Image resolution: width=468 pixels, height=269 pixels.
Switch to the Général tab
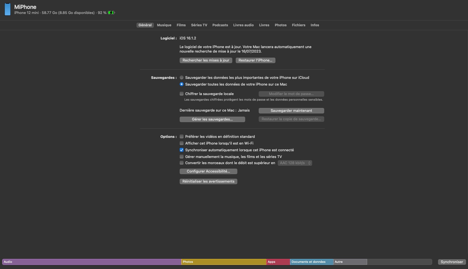pyautogui.click(x=145, y=25)
